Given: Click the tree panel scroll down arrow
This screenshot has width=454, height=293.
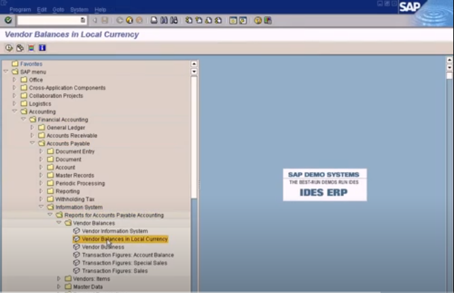Looking at the screenshot, I should [194, 71].
